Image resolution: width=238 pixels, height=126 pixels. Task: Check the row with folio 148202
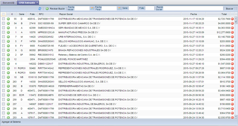click(x=3, y=64)
